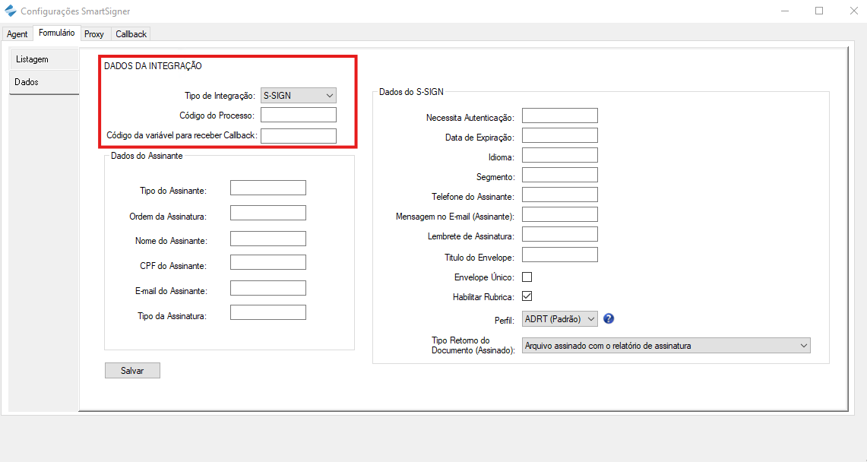The height and width of the screenshot is (462, 867).
Task: Click the blue help icon beside Perfil
Action: 609,319
